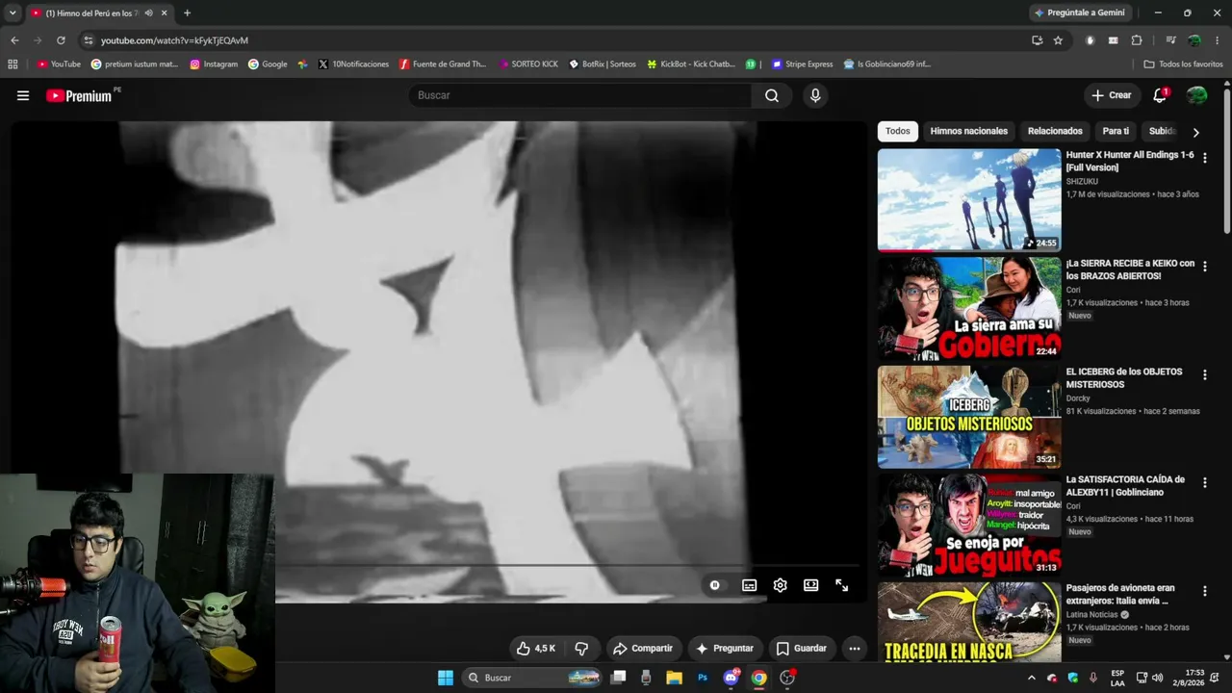Image resolution: width=1232 pixels, height=693 pixels.
Task: Open Pasajeros de avioneta video title
Action: [1120, 594]
